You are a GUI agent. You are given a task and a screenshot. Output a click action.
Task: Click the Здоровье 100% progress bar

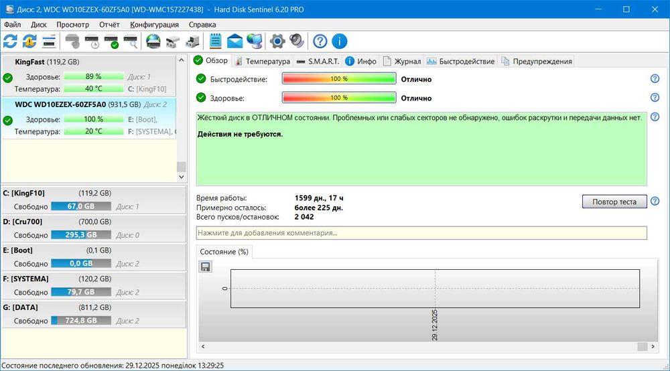(x=339, y=98)
